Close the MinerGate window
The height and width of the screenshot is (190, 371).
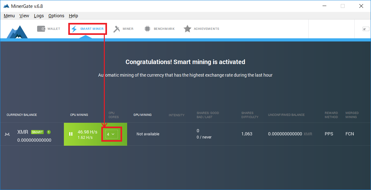coord(361,6)
